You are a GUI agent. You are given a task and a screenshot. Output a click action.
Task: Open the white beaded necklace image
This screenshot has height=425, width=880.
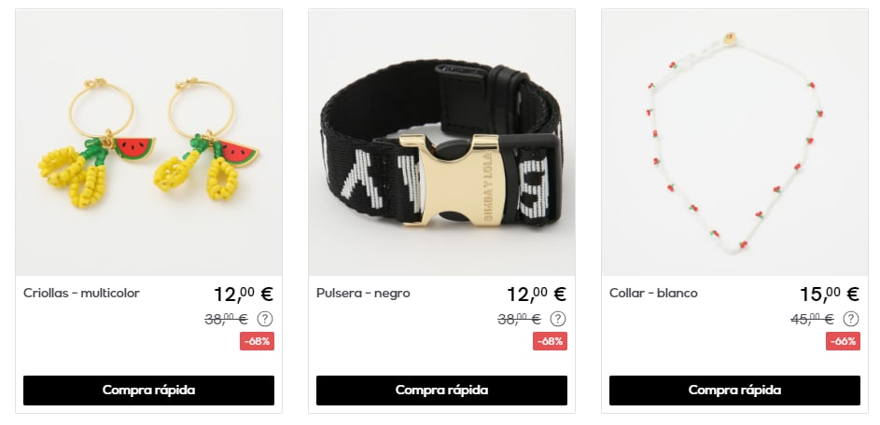point(734,143)
